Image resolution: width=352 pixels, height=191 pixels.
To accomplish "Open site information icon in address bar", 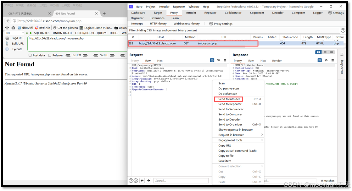I will click(x=14, y=21).
